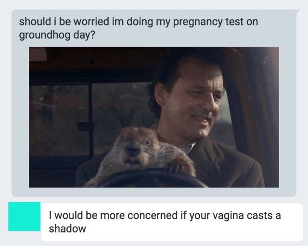Open the Groundhog Day movie still image

154,117
